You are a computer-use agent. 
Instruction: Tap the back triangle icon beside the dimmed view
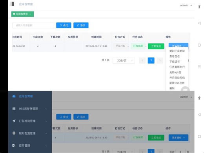click(x=199, y=115)
